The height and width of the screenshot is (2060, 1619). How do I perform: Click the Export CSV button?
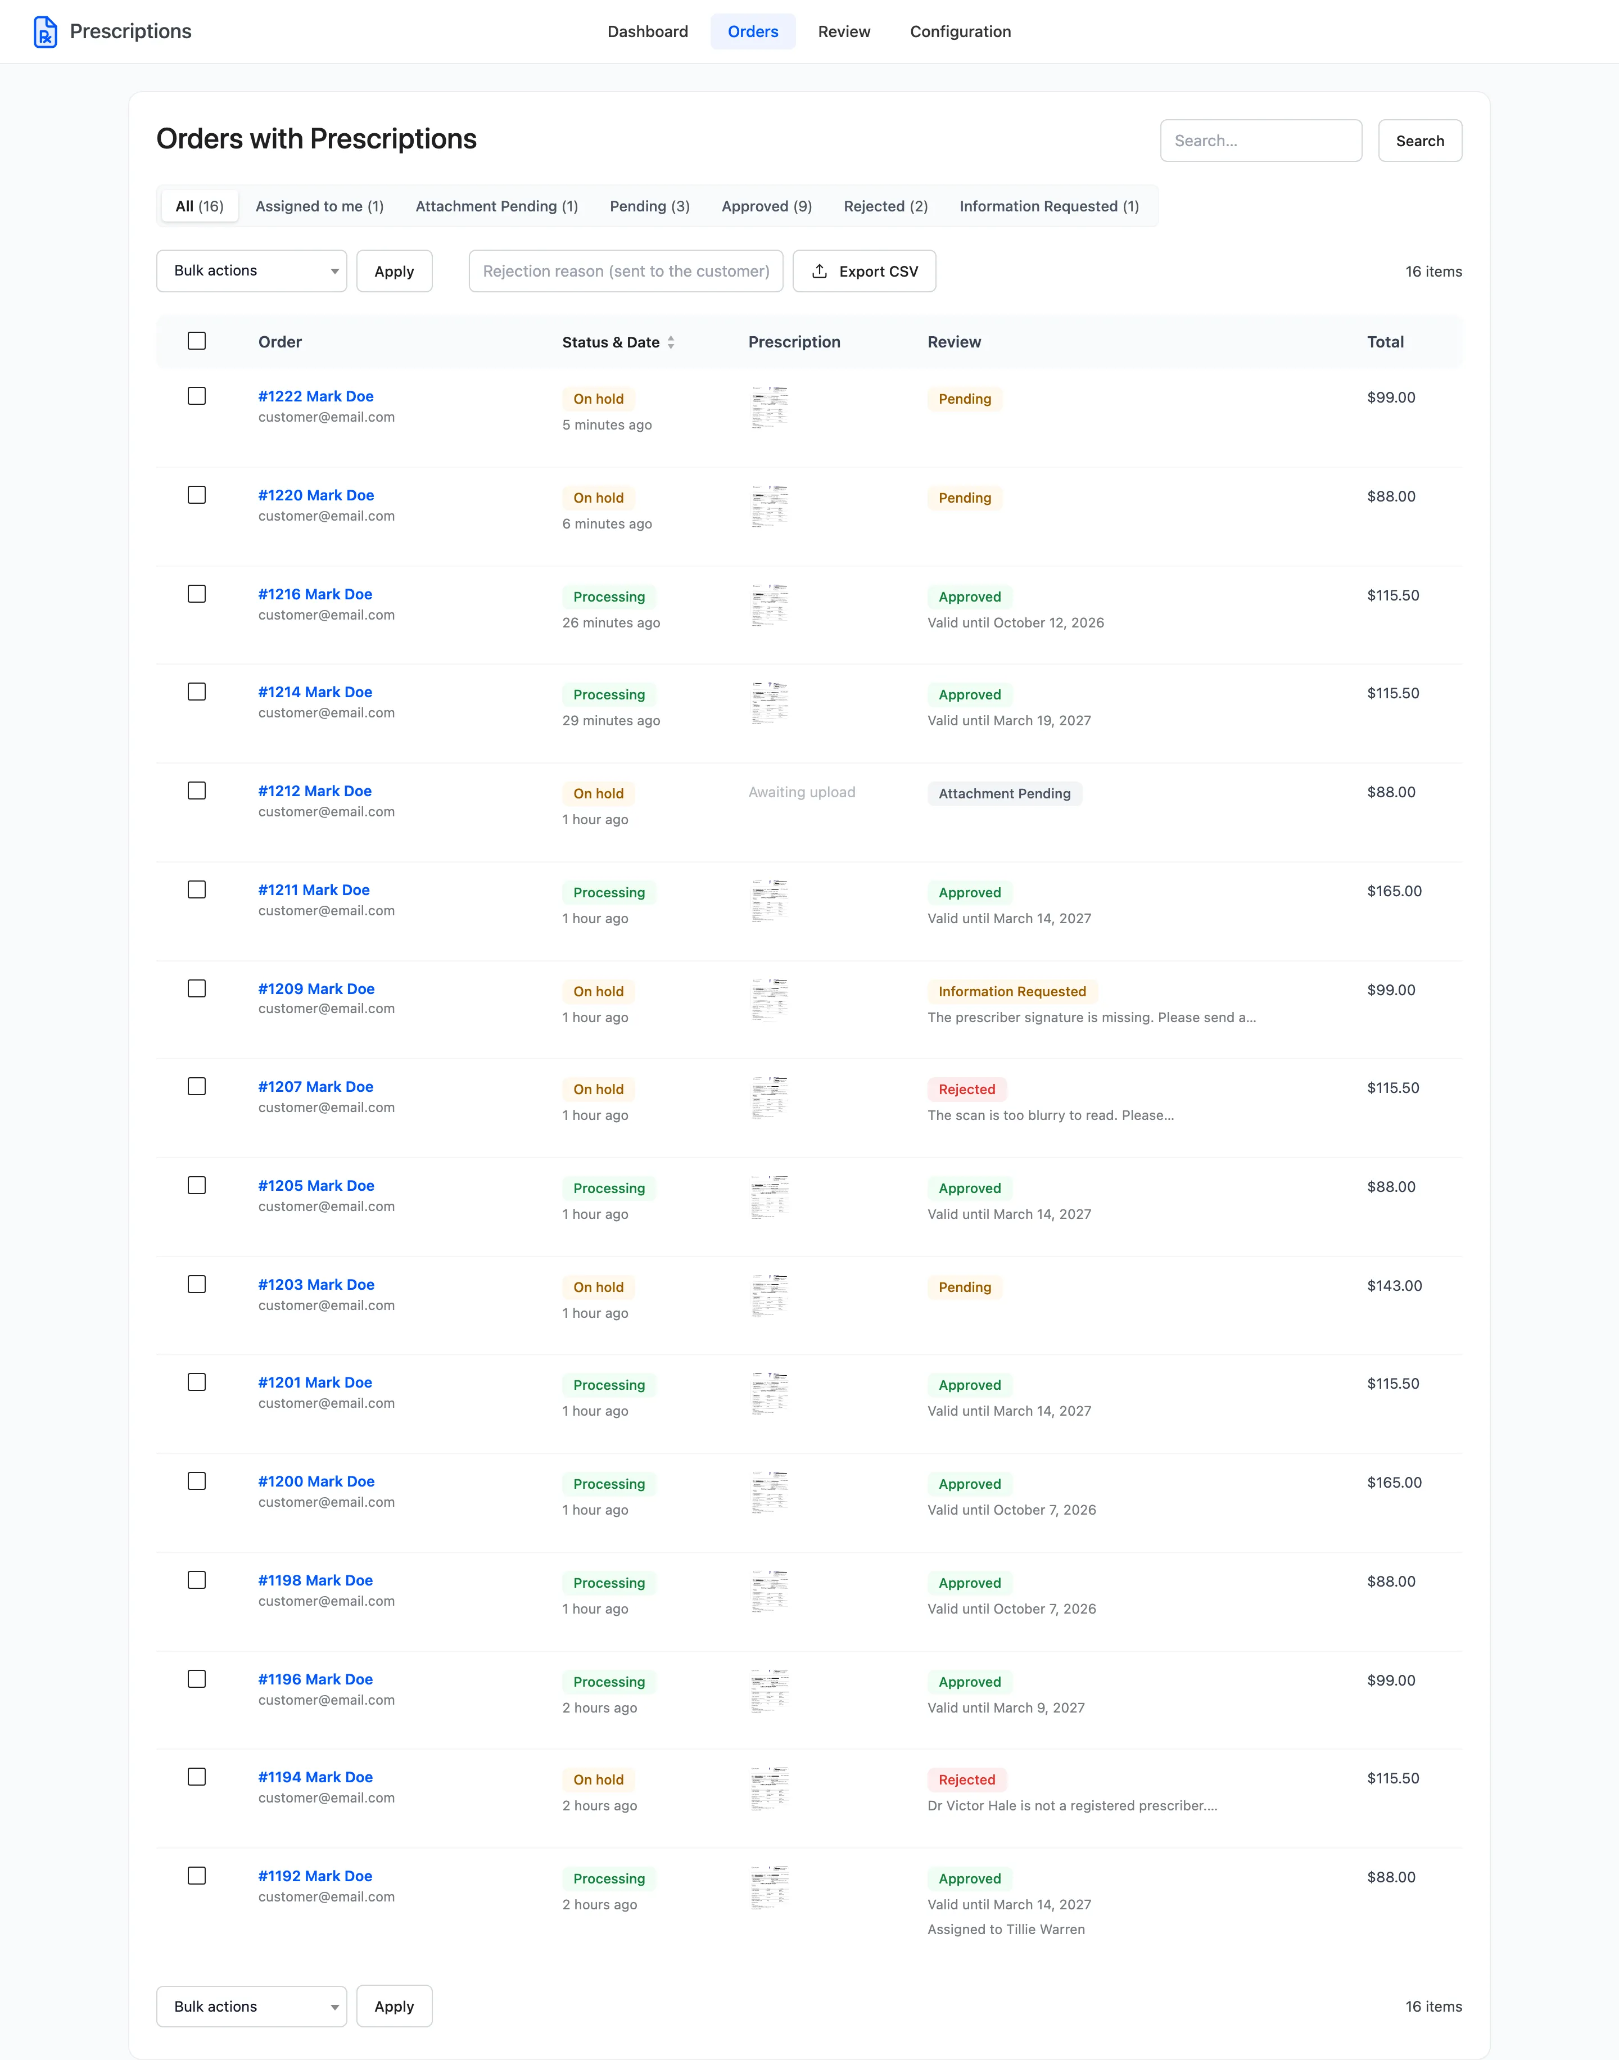tap(865, 271)
